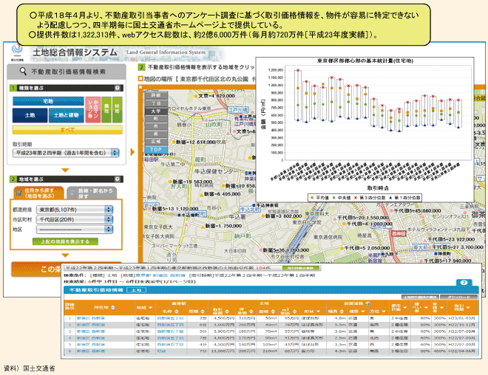This screenshot has height=375, width=488.
Task: Click the orange arrow between panel and map
Action: [x=132, y=152]
